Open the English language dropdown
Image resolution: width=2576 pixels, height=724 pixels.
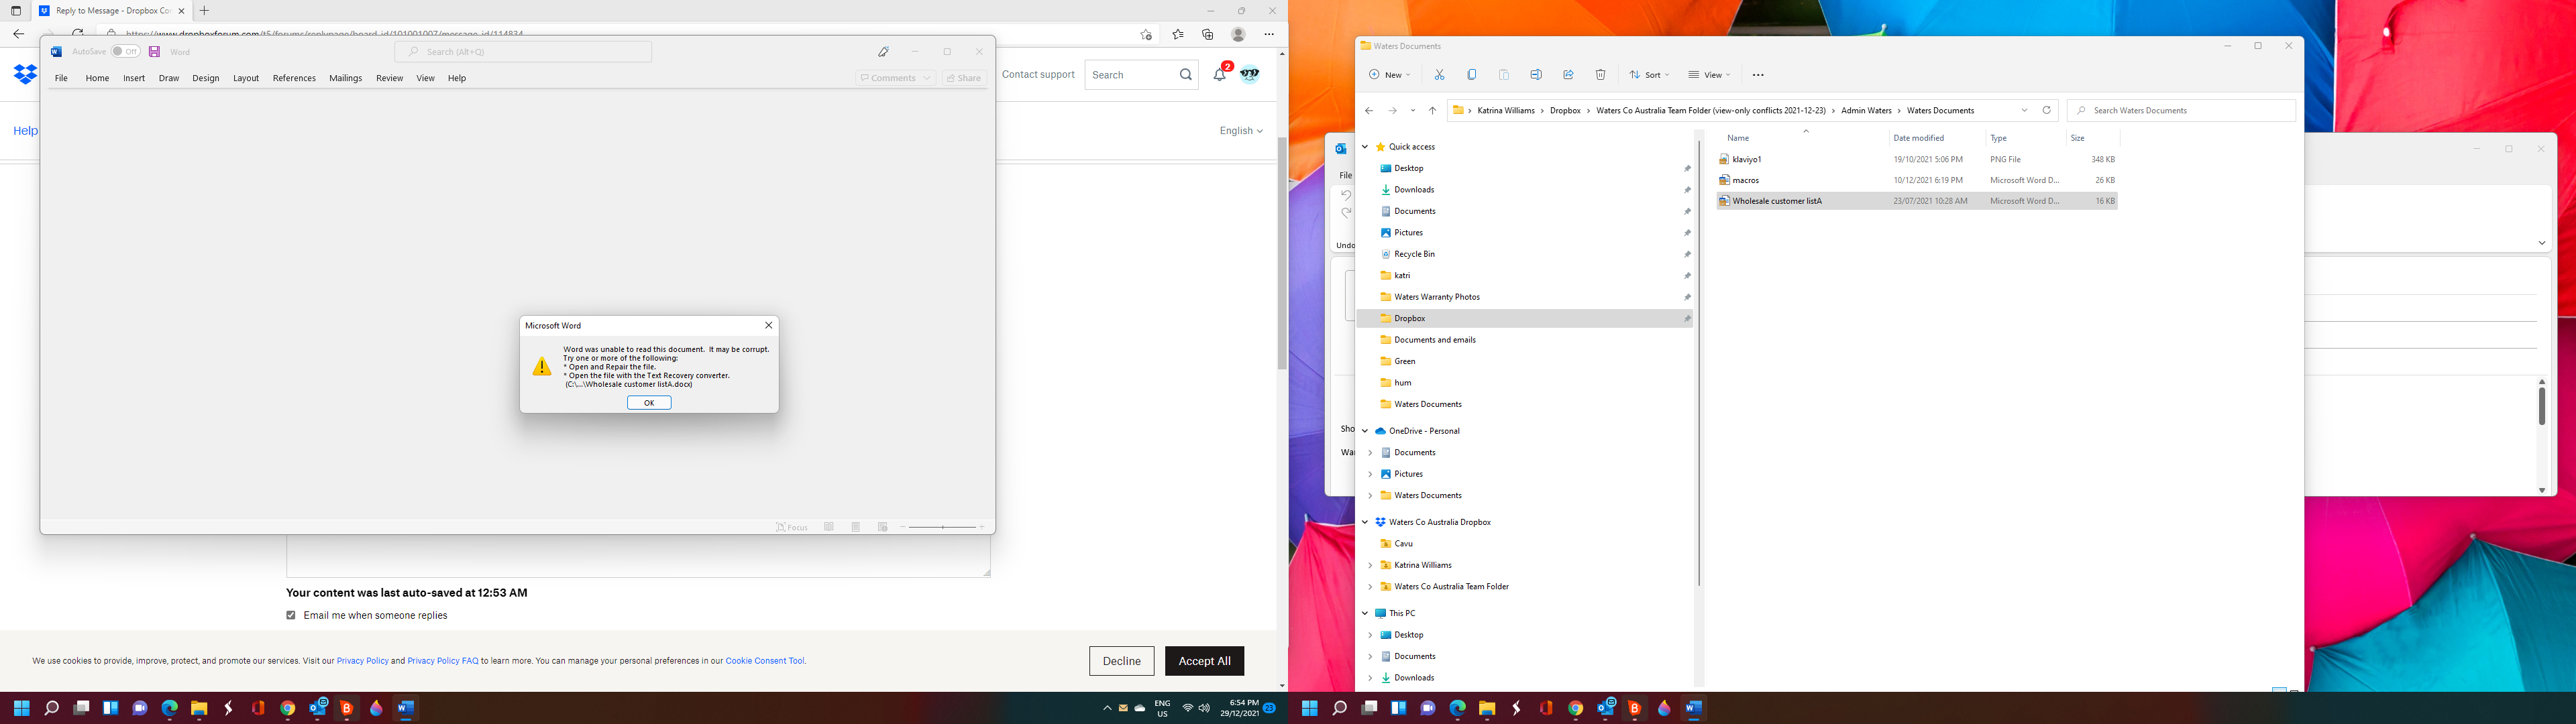[x=1241, y=131]
